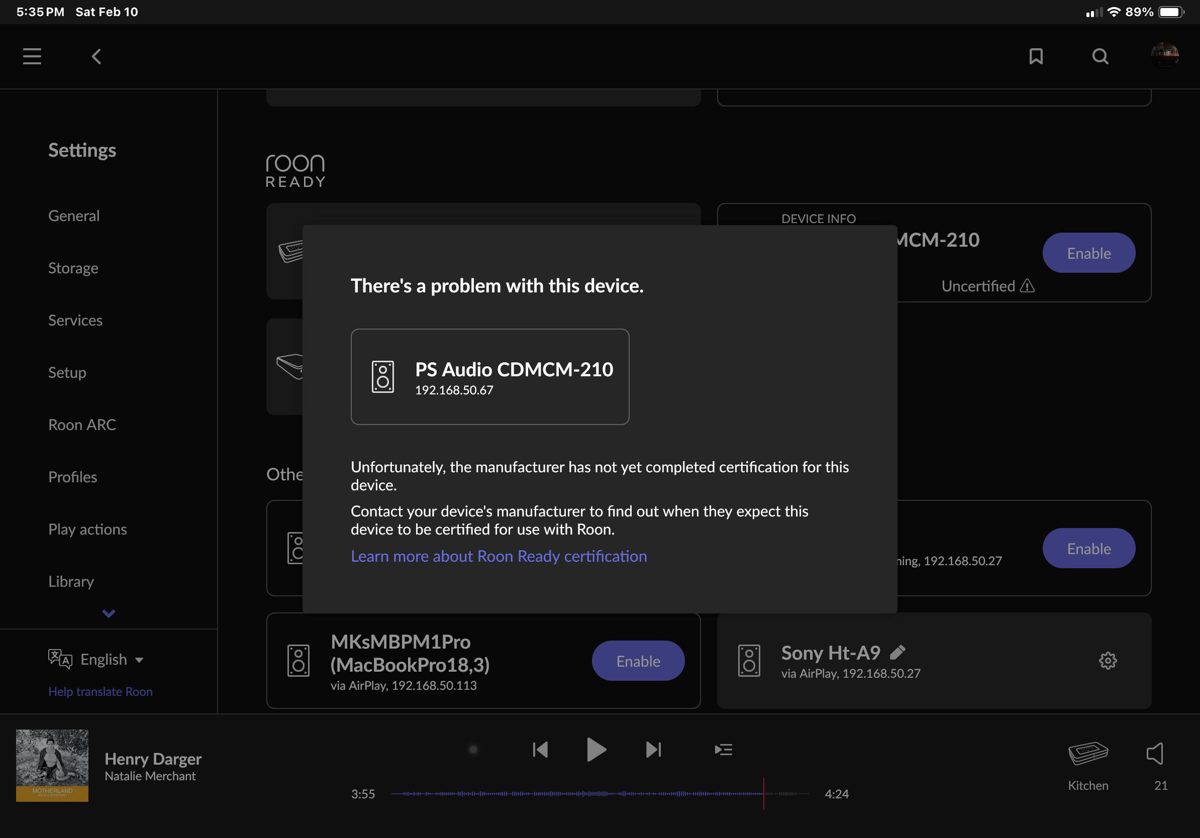1200x838 pixels.
Task: Click Help translate Roon link
Action: [101, 691]
